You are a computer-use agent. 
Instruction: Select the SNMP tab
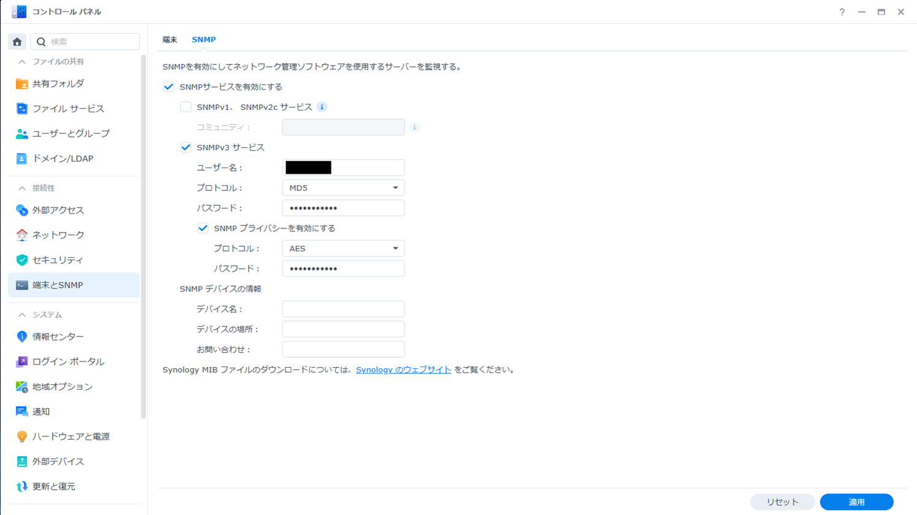203,39
